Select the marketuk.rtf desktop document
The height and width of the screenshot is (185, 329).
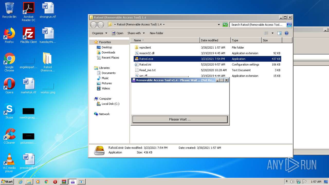[29, 86]
